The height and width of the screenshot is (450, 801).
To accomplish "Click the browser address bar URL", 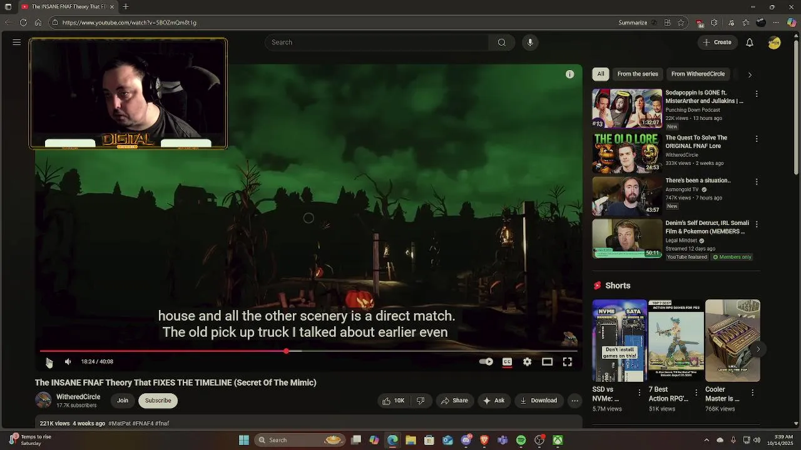I will 129,22.
